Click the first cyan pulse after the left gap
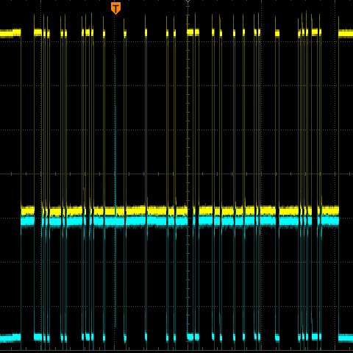 (x=38, y=337)
